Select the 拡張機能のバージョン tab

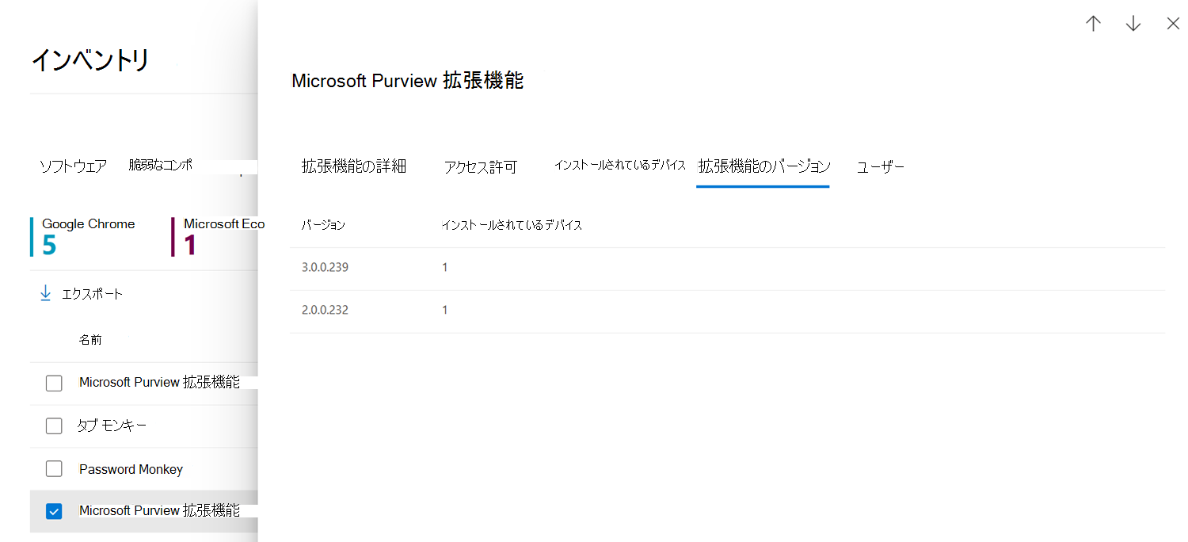click(x=763, y=166)
